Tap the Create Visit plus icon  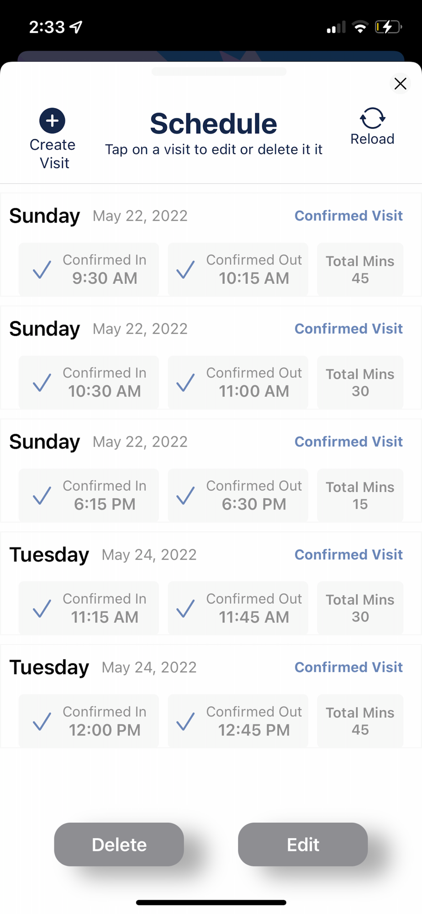pos(52,121)
